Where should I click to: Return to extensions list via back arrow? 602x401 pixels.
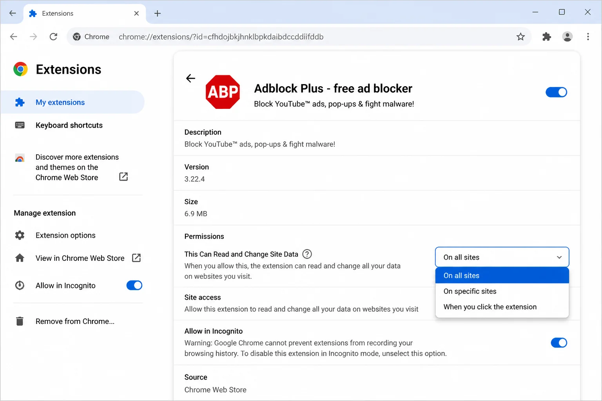(x=190, y=78)
